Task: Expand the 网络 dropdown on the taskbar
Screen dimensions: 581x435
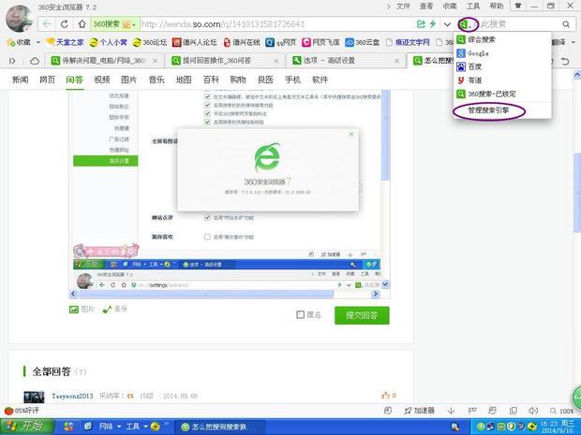Action: click(x=119, y=427)
